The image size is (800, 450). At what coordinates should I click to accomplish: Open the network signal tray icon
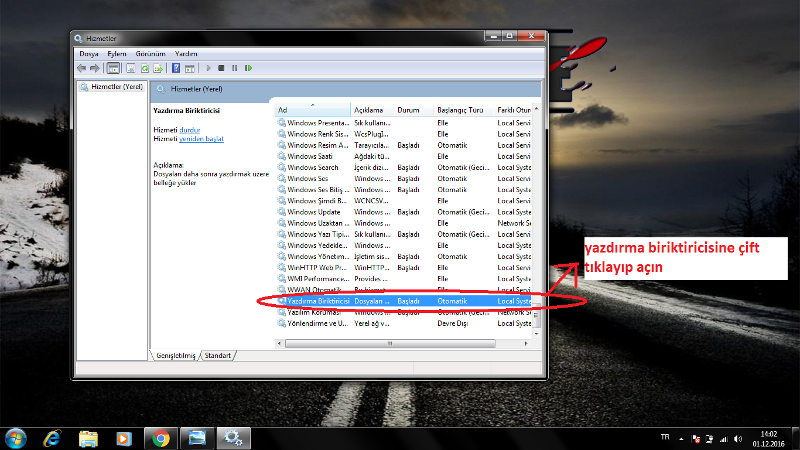click(x=724, y=439)
